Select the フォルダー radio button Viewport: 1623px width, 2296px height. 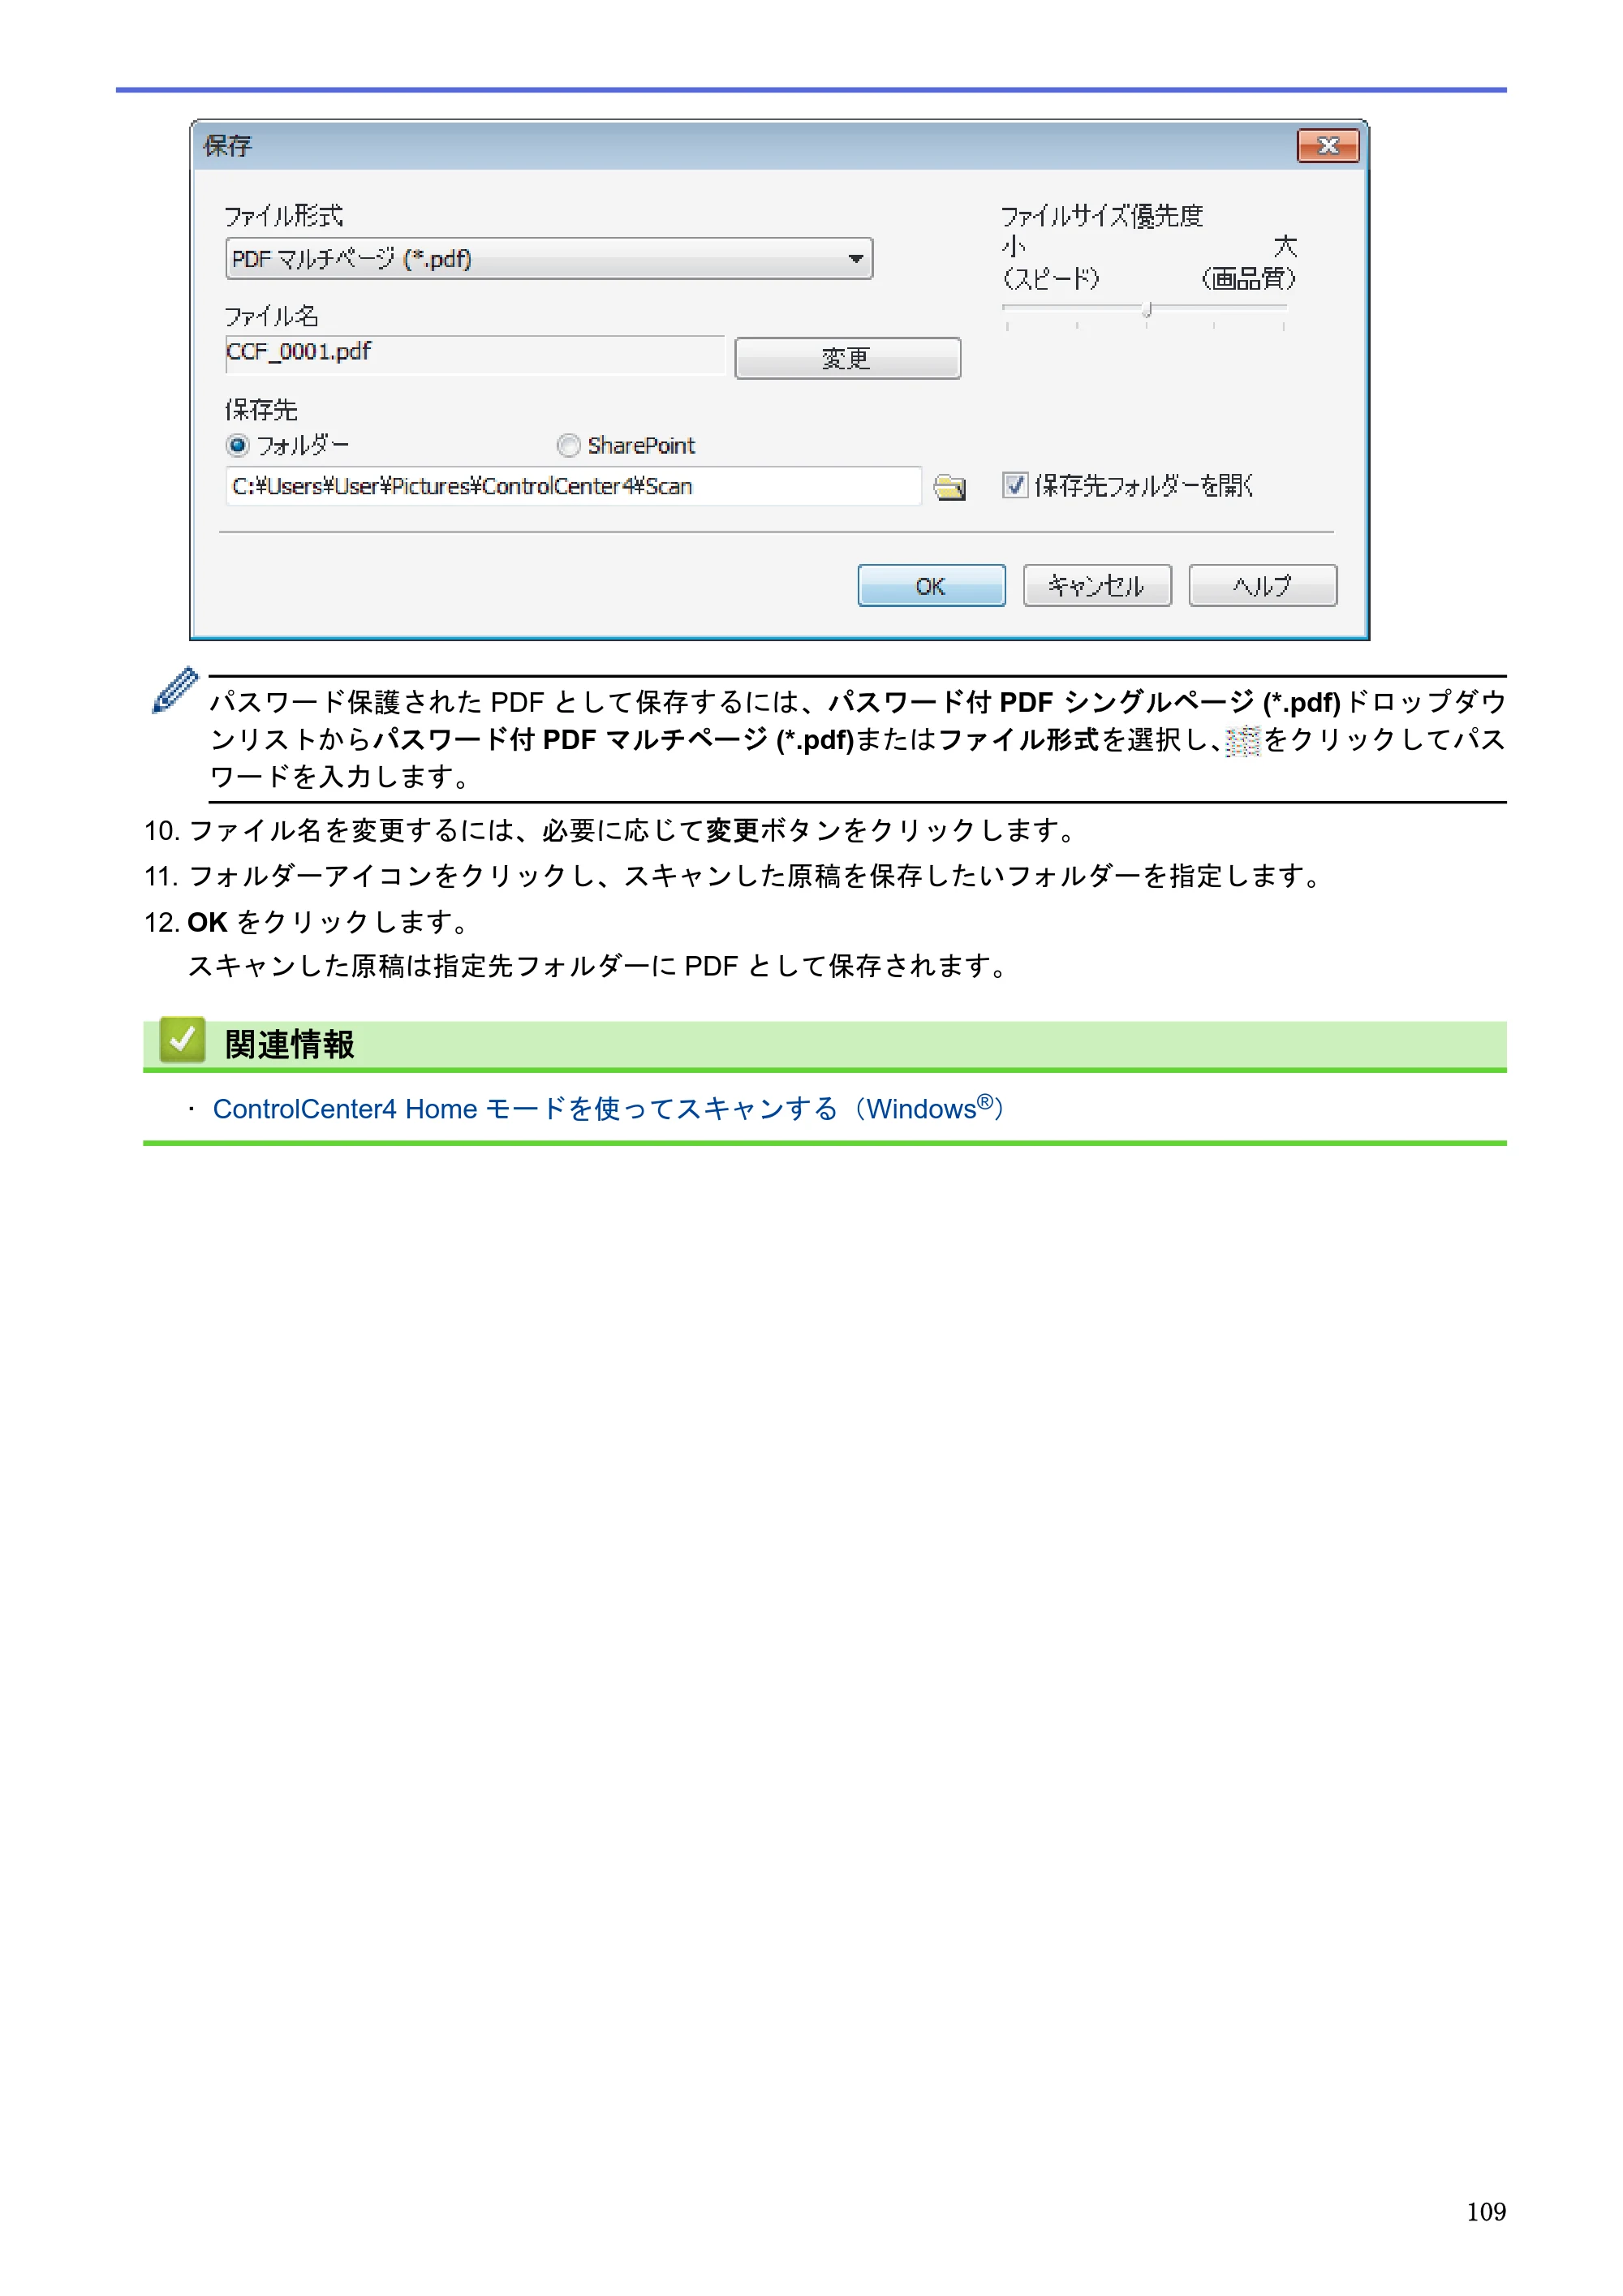click(238, 445)
